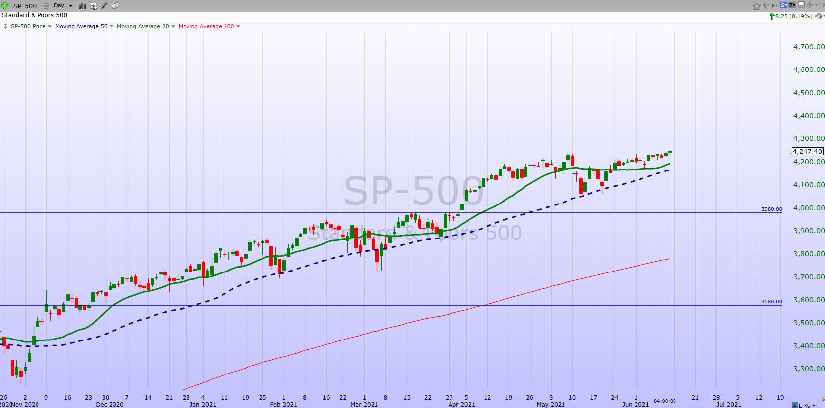Select the % percent scale toggle
The image size is (825, 408).
click(807, 405)
